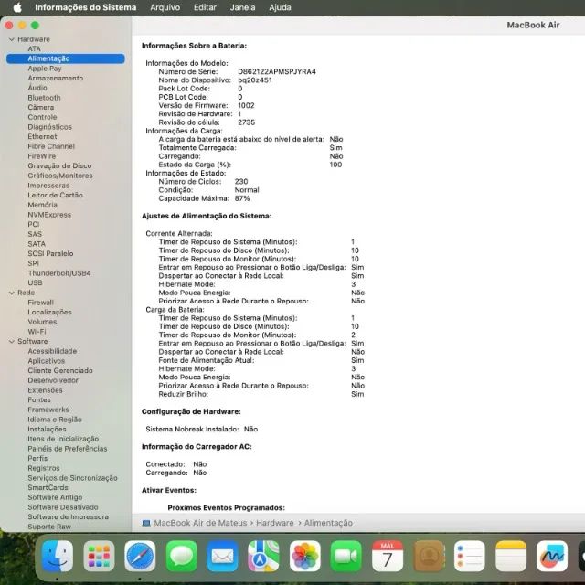The image size is (585, 585).
Task: Select Memória in the sidebar
Action: pos(42,205)
